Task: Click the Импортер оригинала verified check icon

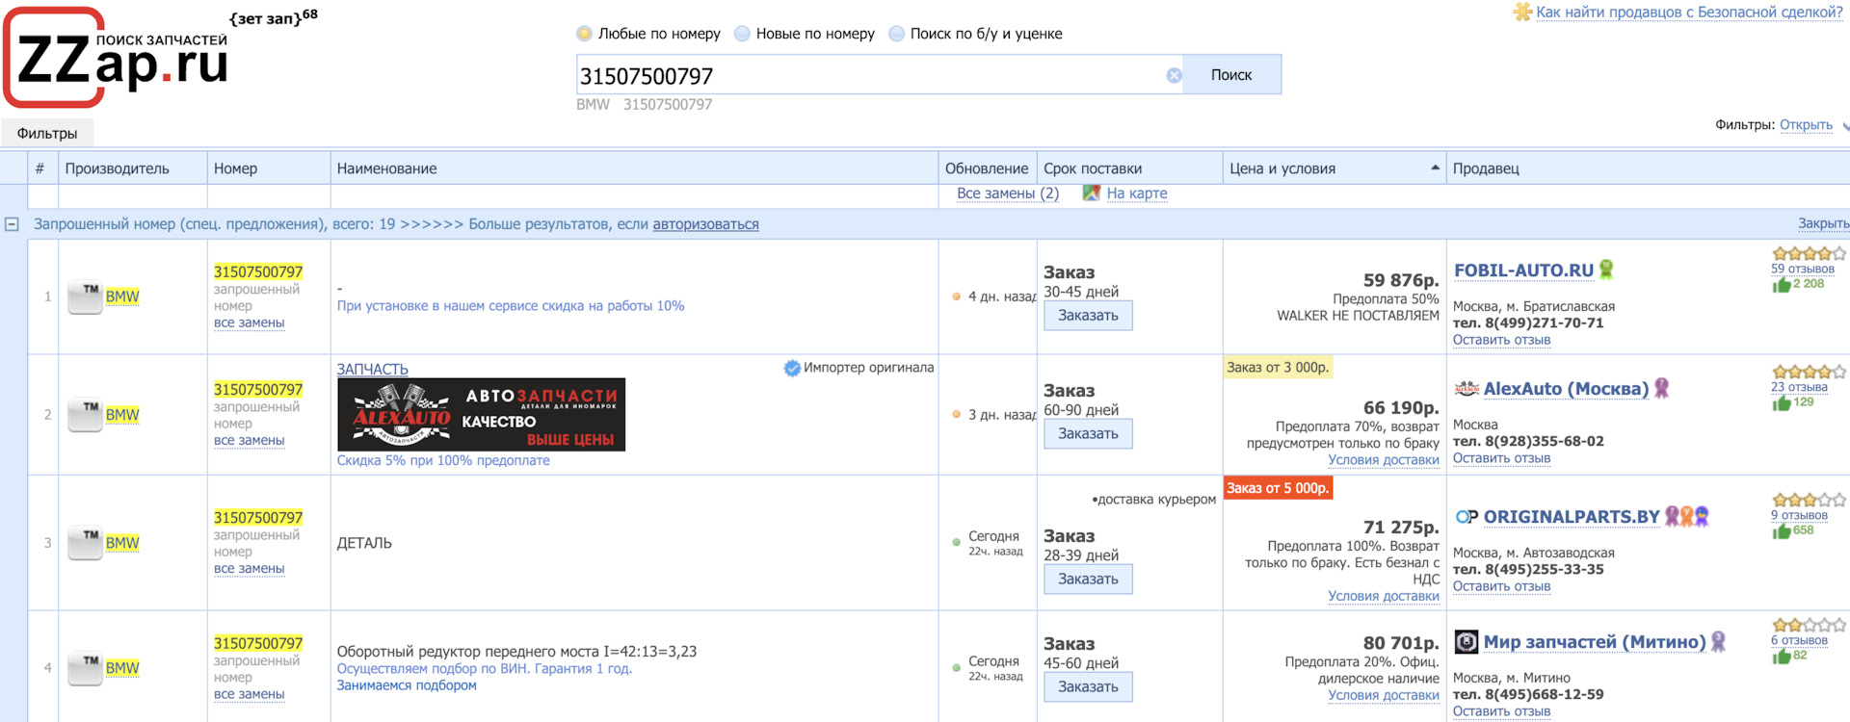Action: [792, 368]
